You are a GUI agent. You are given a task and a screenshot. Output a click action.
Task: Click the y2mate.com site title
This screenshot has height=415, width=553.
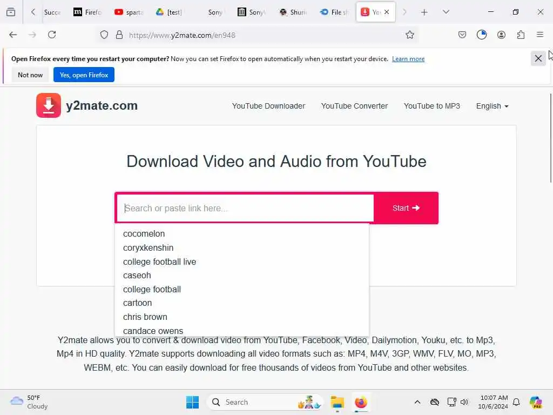pos(102,105)
